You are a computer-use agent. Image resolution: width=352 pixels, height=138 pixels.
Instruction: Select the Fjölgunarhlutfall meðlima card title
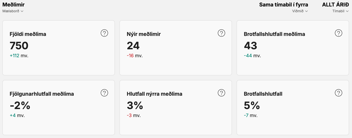click(x=42, y=94)
